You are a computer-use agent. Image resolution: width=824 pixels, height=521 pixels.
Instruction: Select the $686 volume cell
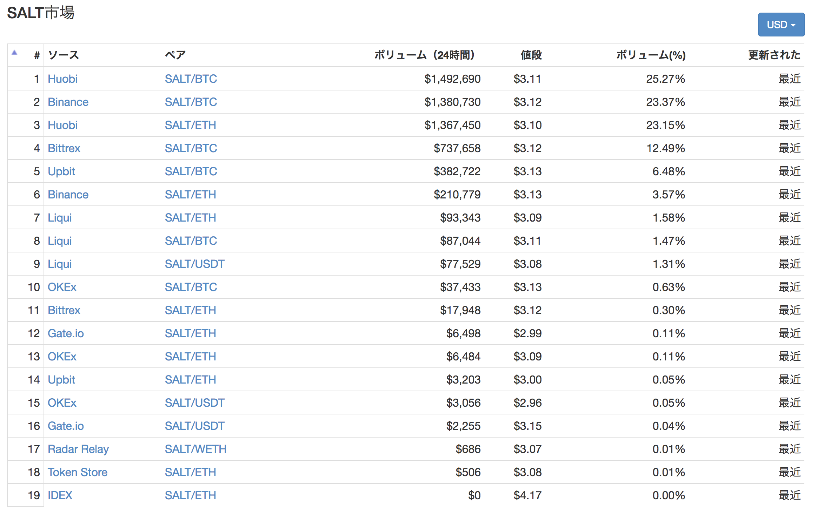pyautogui.click(x=468, y=449)
